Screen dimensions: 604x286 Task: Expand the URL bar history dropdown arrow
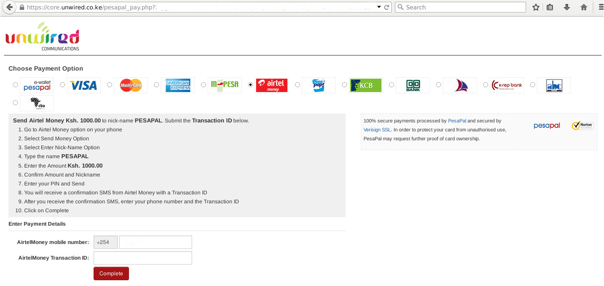pos(379,7)
